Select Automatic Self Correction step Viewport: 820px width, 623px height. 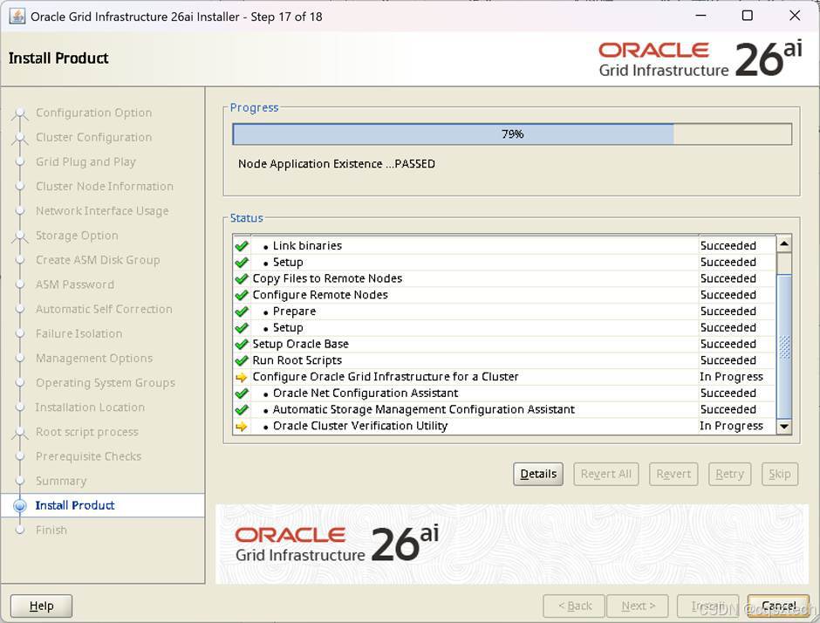104,309
